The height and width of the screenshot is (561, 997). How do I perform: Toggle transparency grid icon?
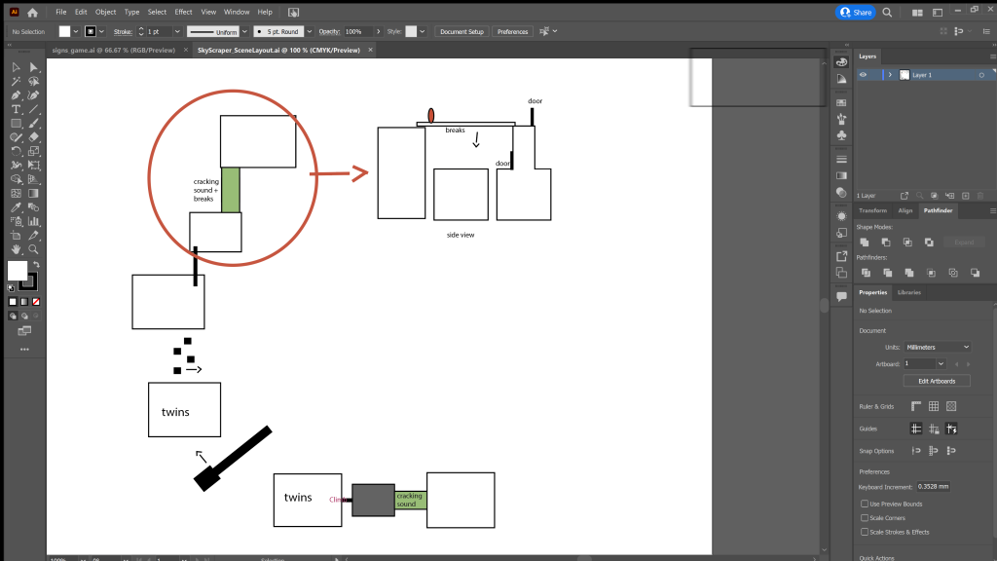coord(951,406)
